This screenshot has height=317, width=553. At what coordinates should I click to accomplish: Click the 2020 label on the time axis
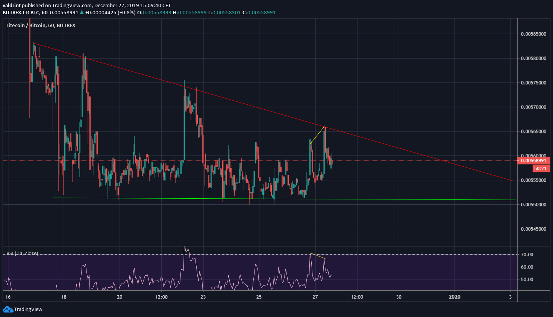tap(455, 297)
